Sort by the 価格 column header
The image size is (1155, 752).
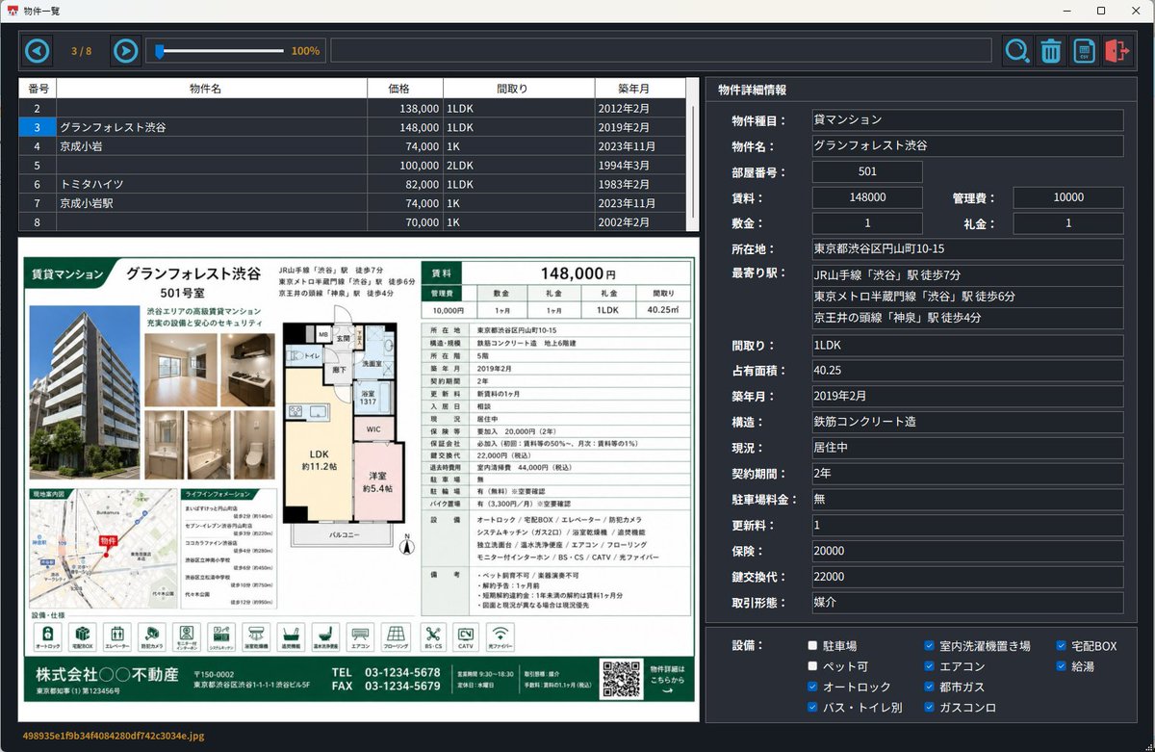tap(405, 89)
